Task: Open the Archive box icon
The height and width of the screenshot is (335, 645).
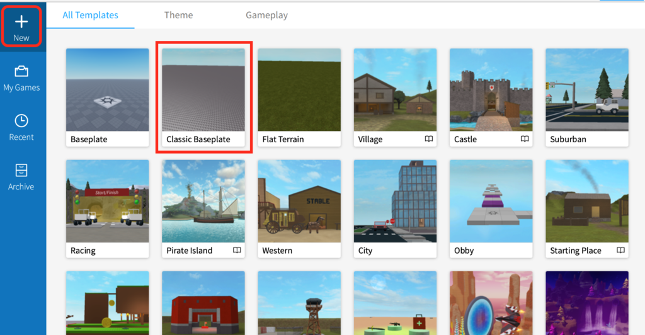Action: tap(21, 170)
